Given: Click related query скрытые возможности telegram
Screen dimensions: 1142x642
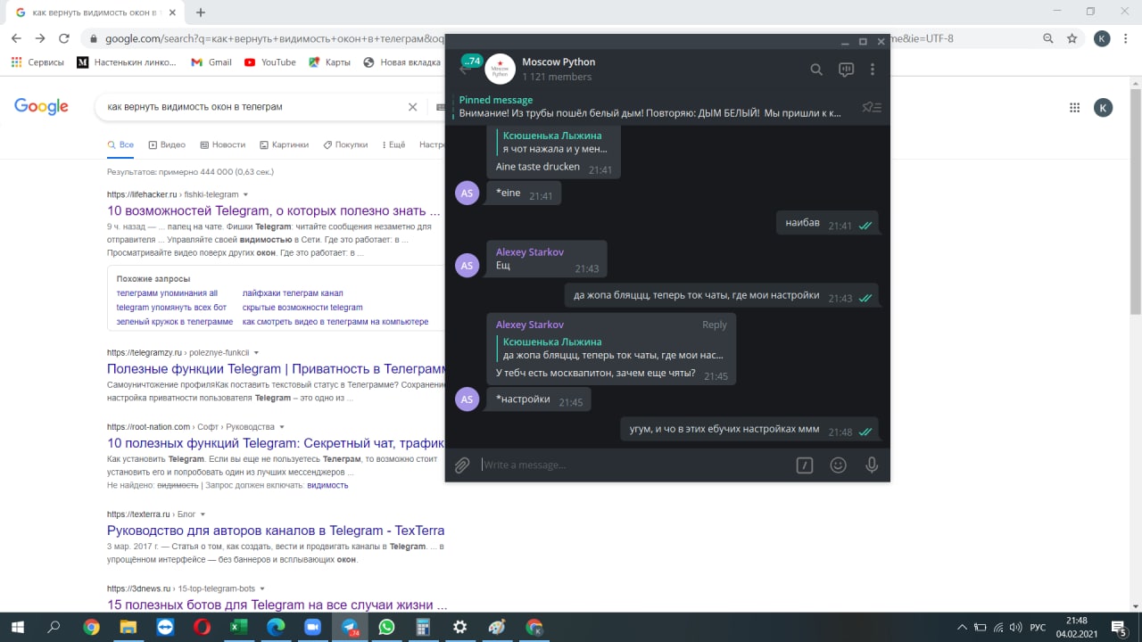Looking at the screenshot, I should (302, 308).
